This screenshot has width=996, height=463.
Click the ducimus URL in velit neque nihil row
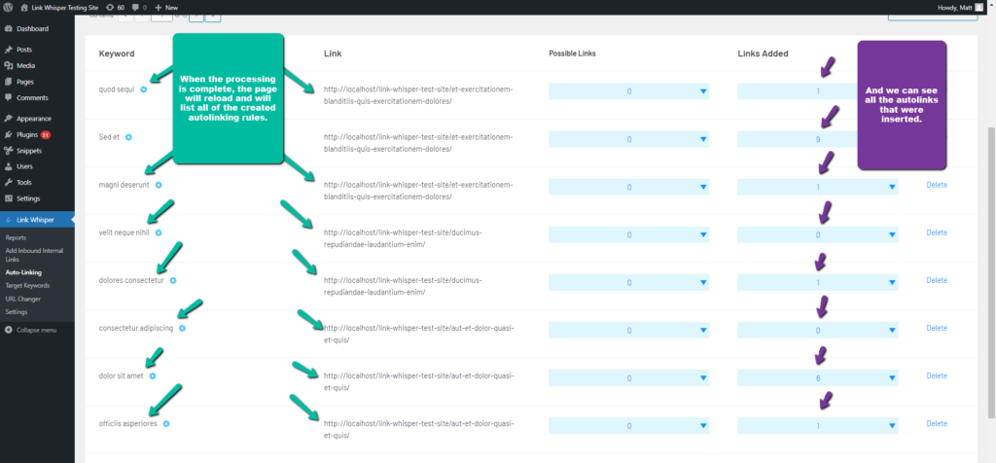[x=403, y=239]
